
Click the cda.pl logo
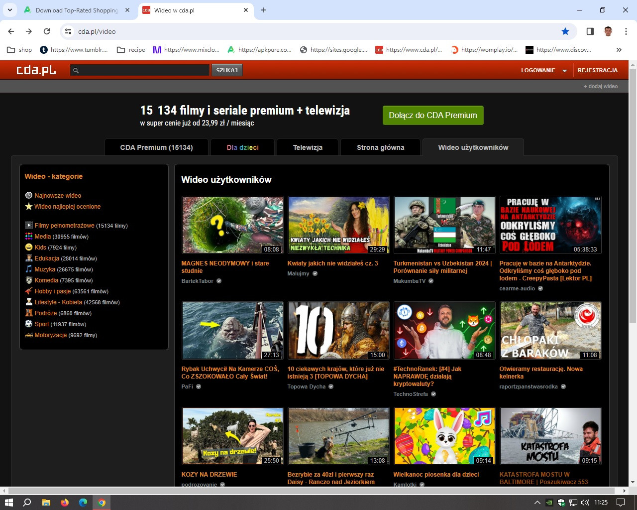pyautogui.click(x=36, y=70)
